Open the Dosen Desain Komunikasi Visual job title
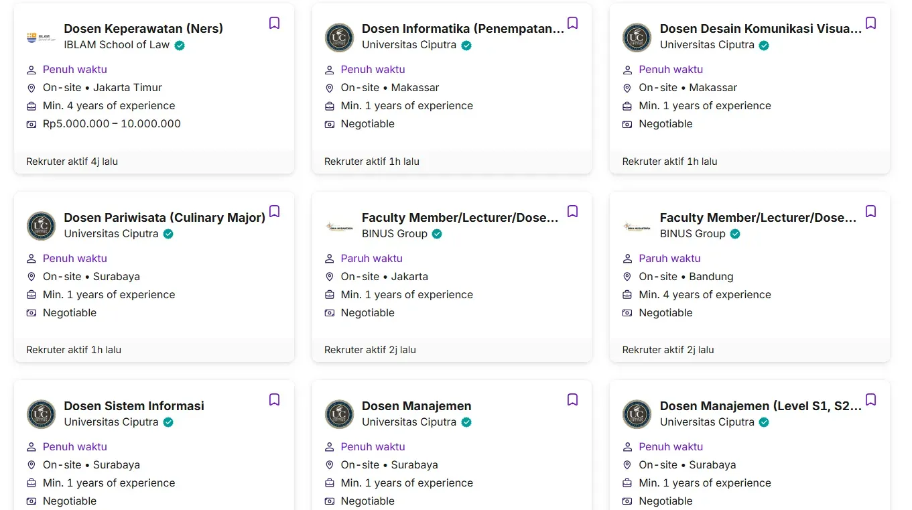This screenshot has width=912, height=510. coord(761,29)
